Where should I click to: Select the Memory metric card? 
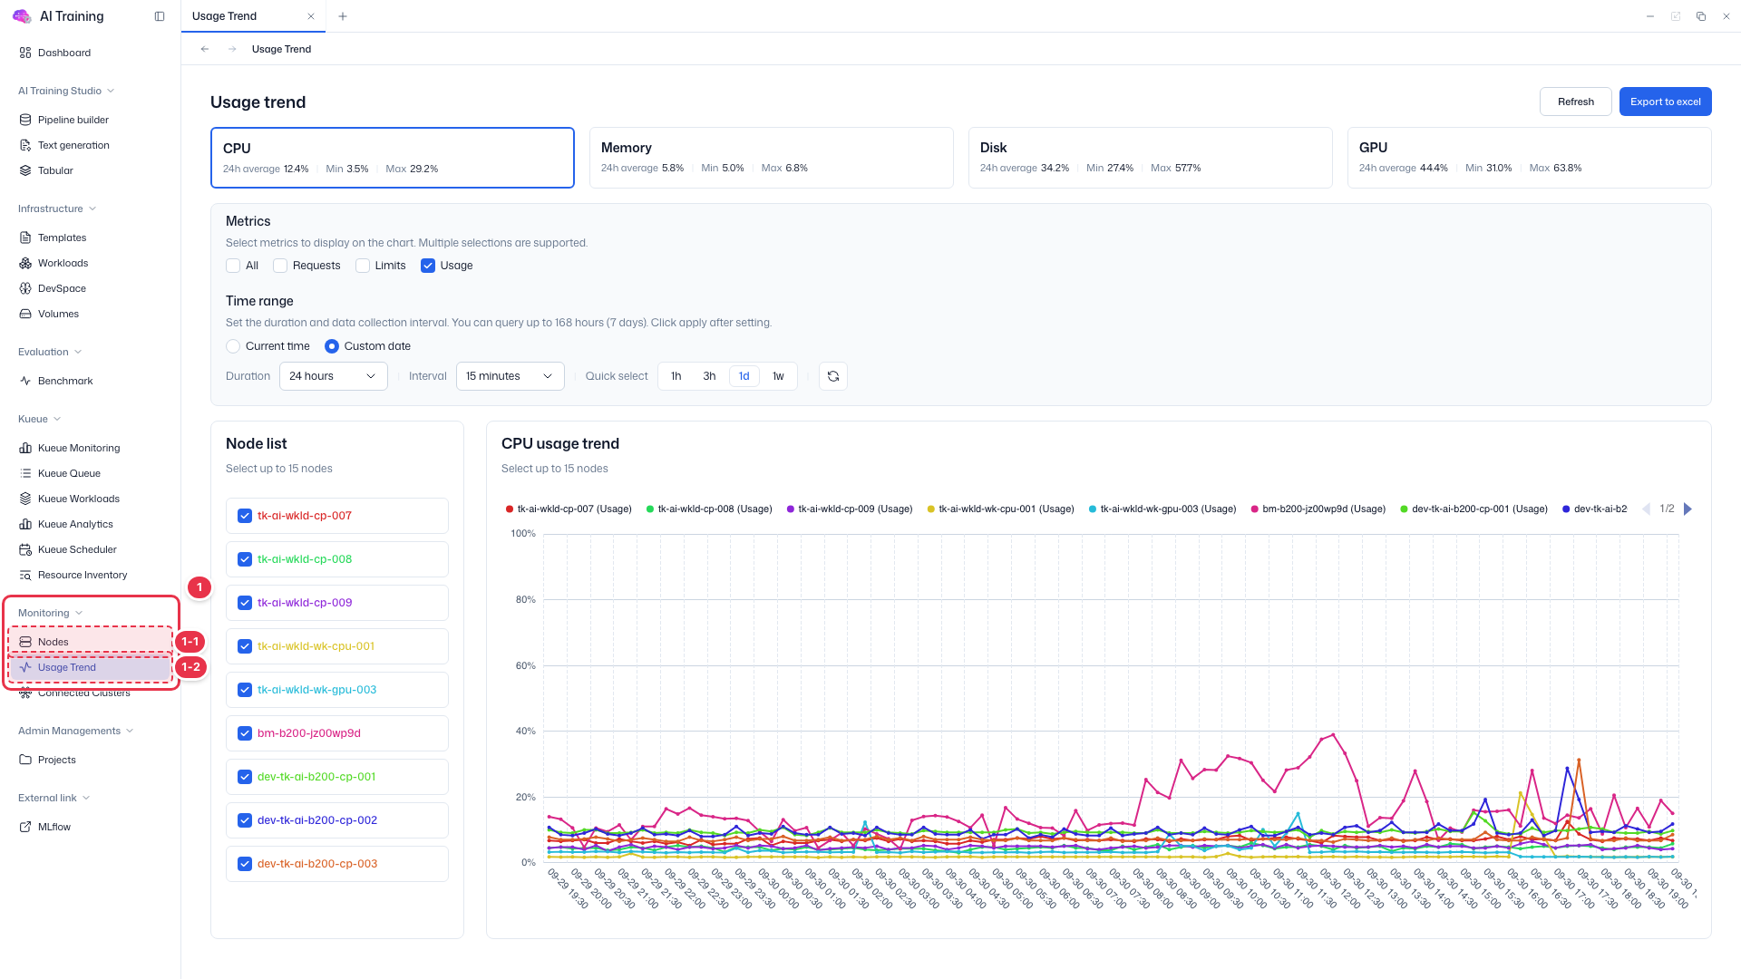click(772, 158)
